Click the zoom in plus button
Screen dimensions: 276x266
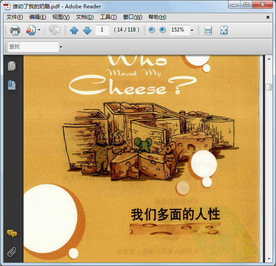pyautogui.click(x=162, y=30)
